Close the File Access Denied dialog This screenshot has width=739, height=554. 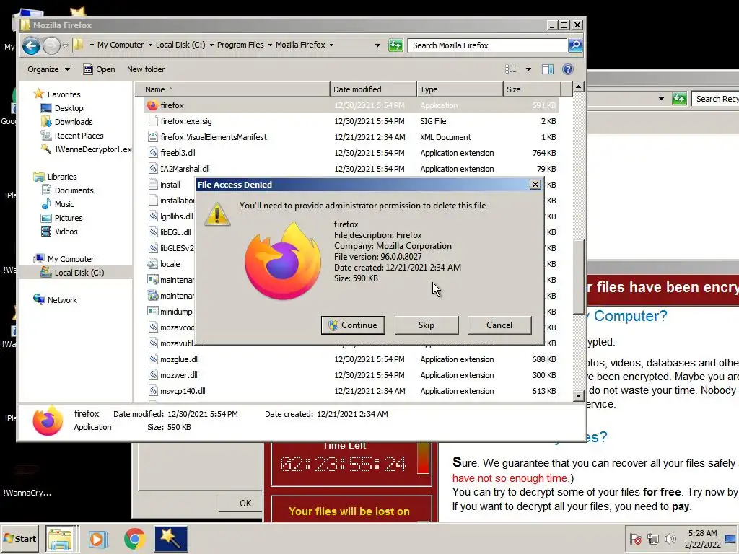(535, 184)
